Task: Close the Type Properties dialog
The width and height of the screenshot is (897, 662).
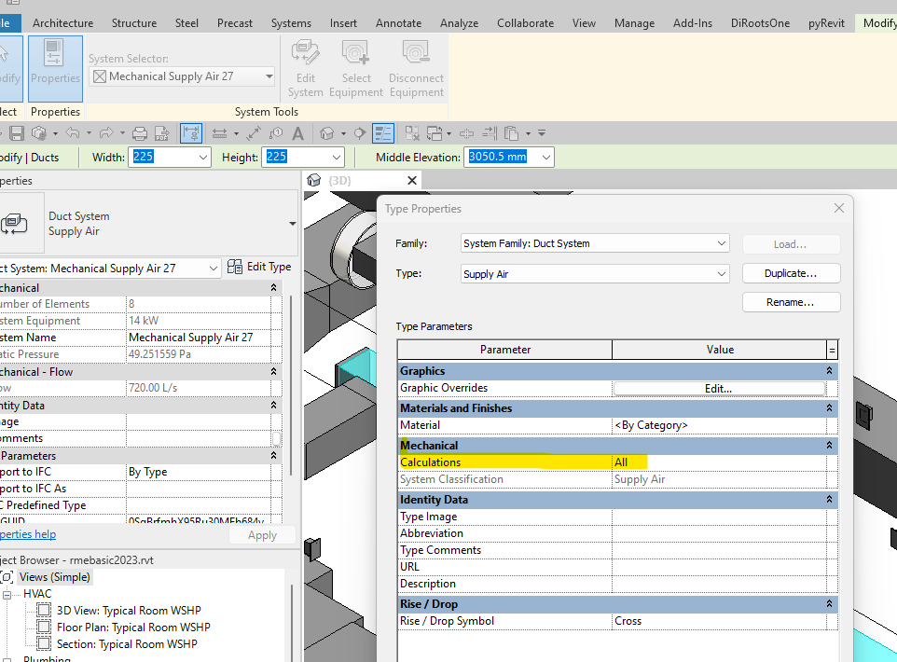Action: pyautogui.click(x=839, y=208)
